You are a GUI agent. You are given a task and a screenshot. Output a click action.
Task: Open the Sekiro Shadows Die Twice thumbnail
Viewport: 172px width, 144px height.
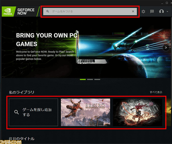[85, 112]
